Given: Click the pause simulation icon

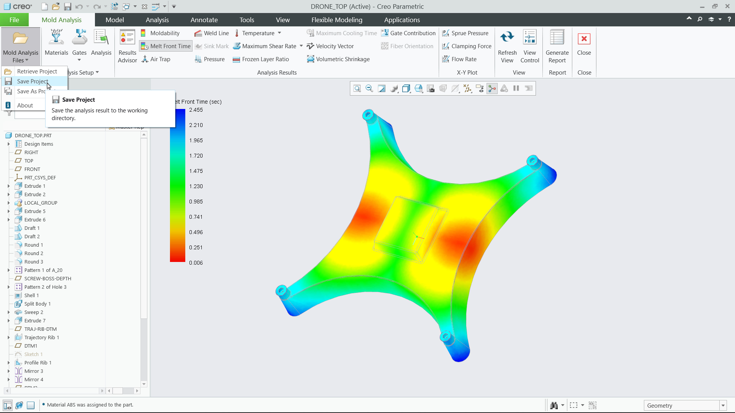Looking at the screenshot, I should [516, 89].
